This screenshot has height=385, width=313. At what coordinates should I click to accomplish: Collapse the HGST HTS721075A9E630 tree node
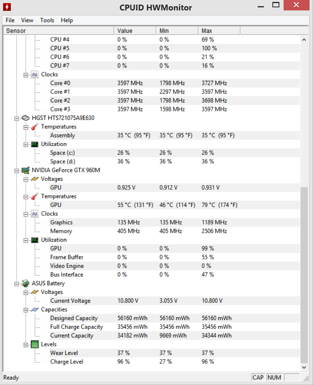[x=17, y=119]
